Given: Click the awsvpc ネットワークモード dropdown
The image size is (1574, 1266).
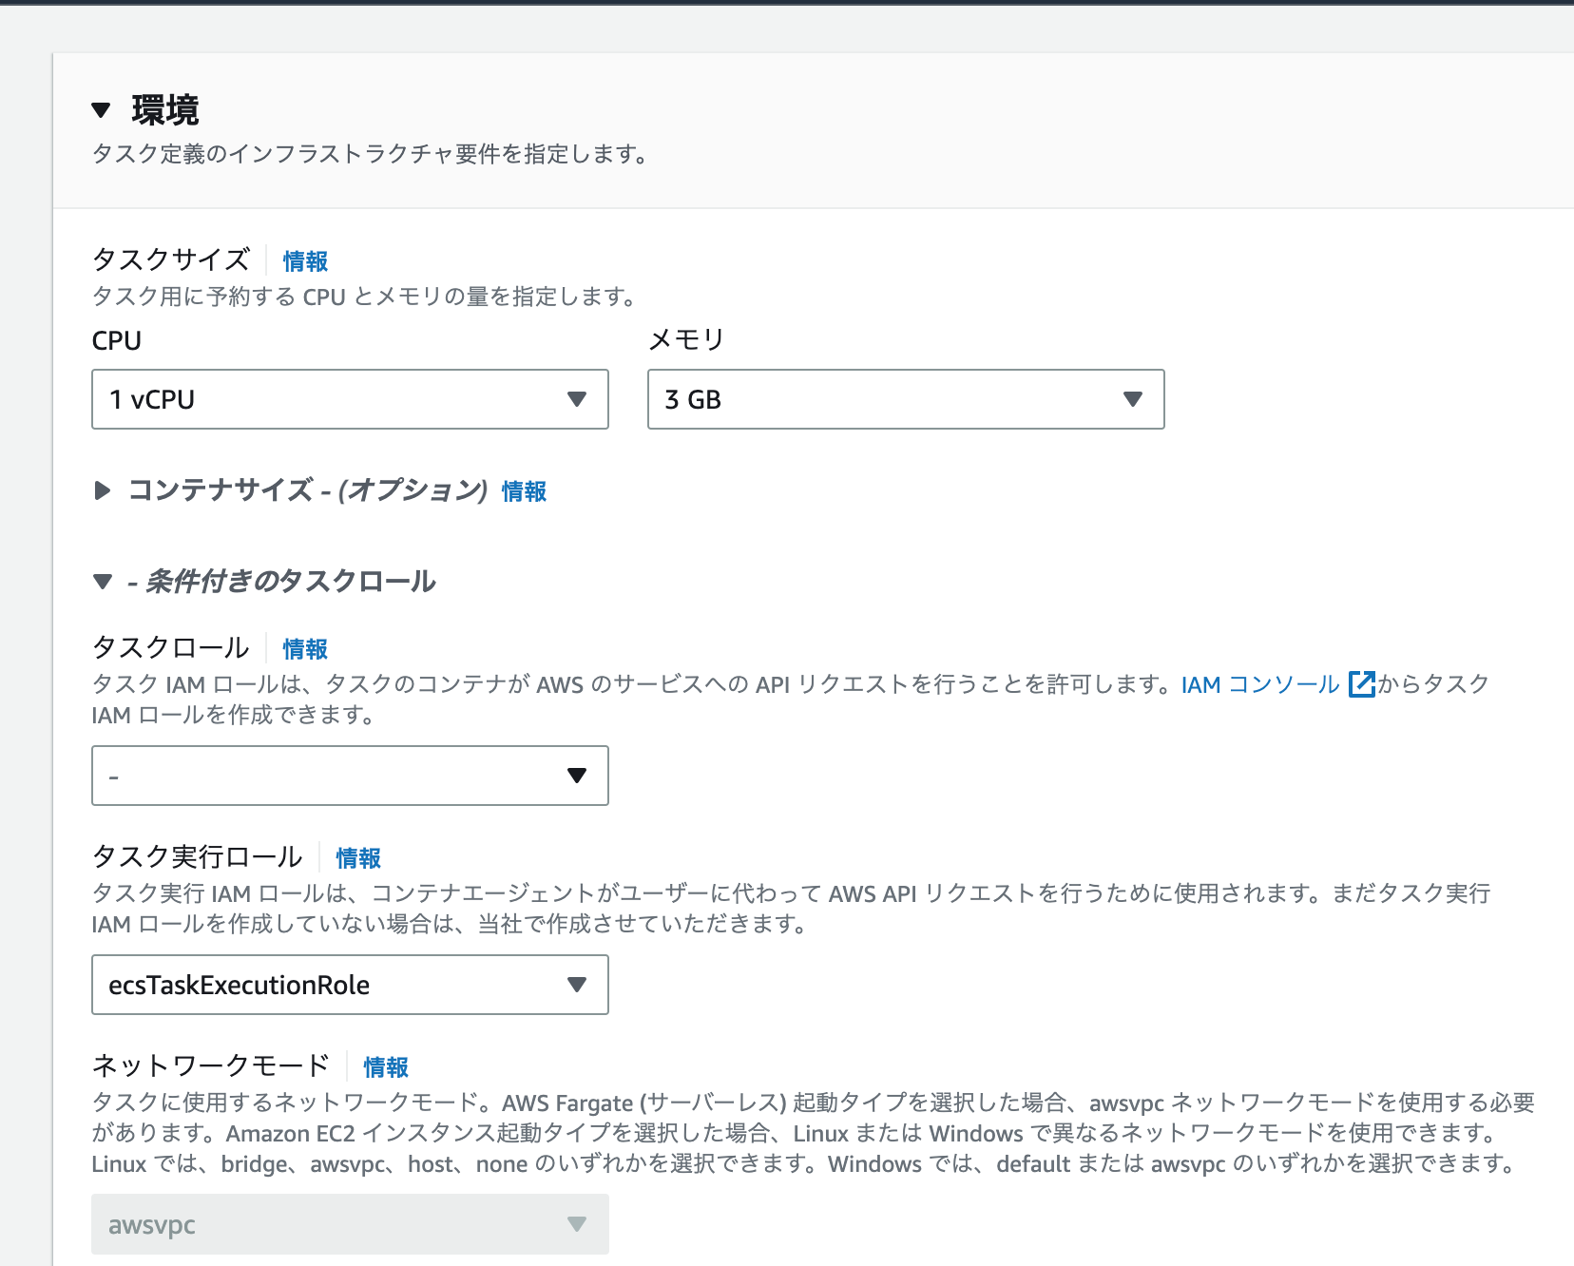Looking at the screenshot, I should (x=350, y=1225).
